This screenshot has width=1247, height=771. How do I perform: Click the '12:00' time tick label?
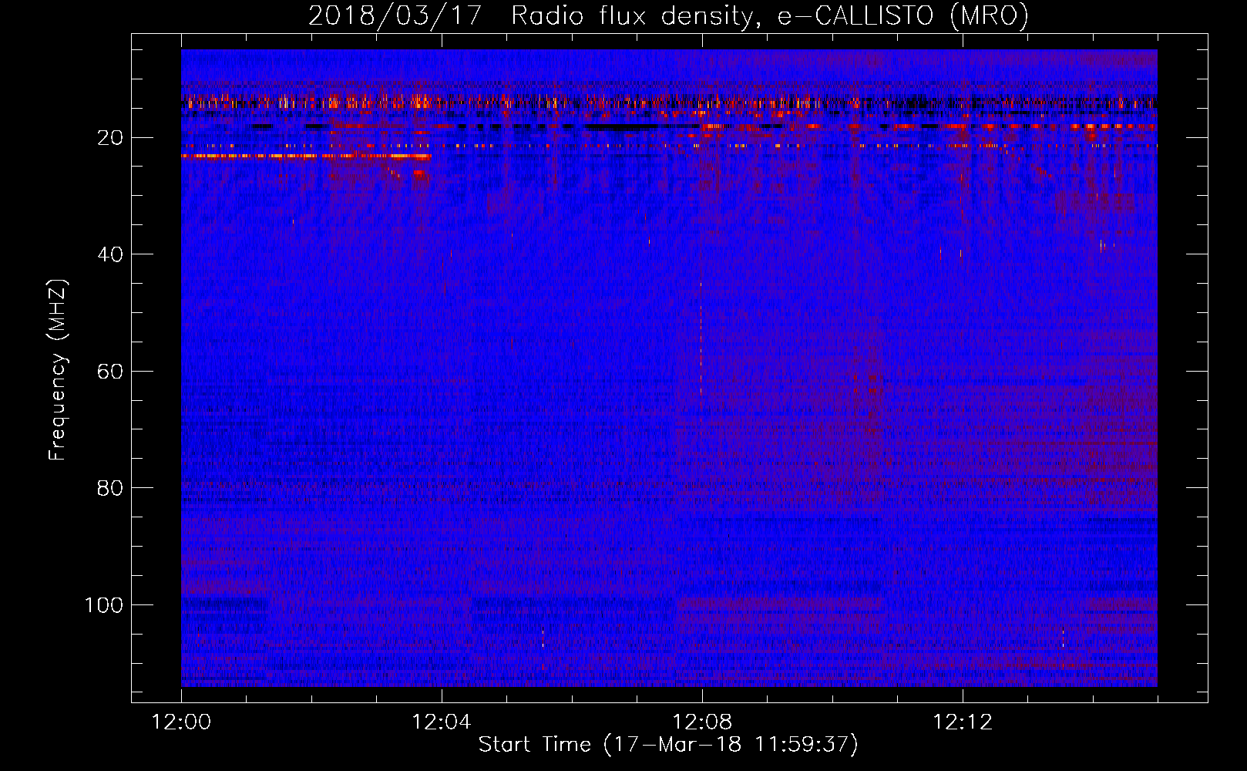pyautogui.click(x=181, y=722)
